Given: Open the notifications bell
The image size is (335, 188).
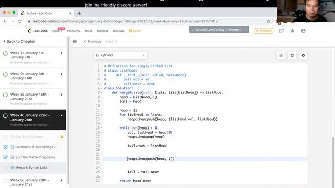Looking at the screenshot, I should (x=292, y=31).
